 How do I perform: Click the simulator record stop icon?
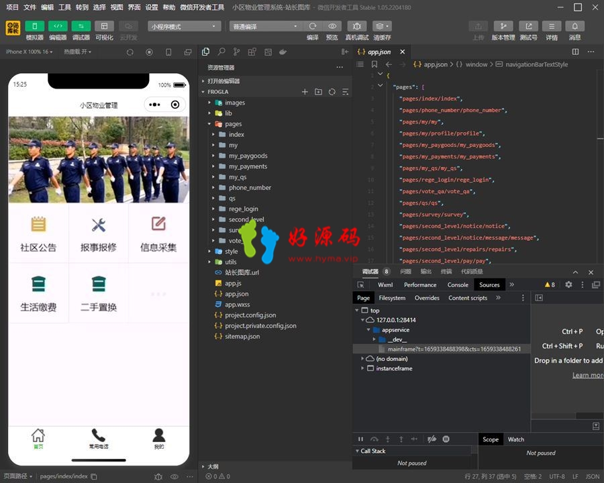tap(149, 52)
